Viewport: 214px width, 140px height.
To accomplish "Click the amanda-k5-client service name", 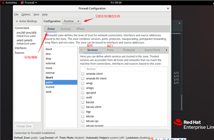I will pos(96,78).
